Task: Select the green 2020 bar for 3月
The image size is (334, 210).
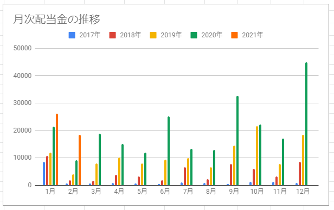Action: click(x=100, y=160)
